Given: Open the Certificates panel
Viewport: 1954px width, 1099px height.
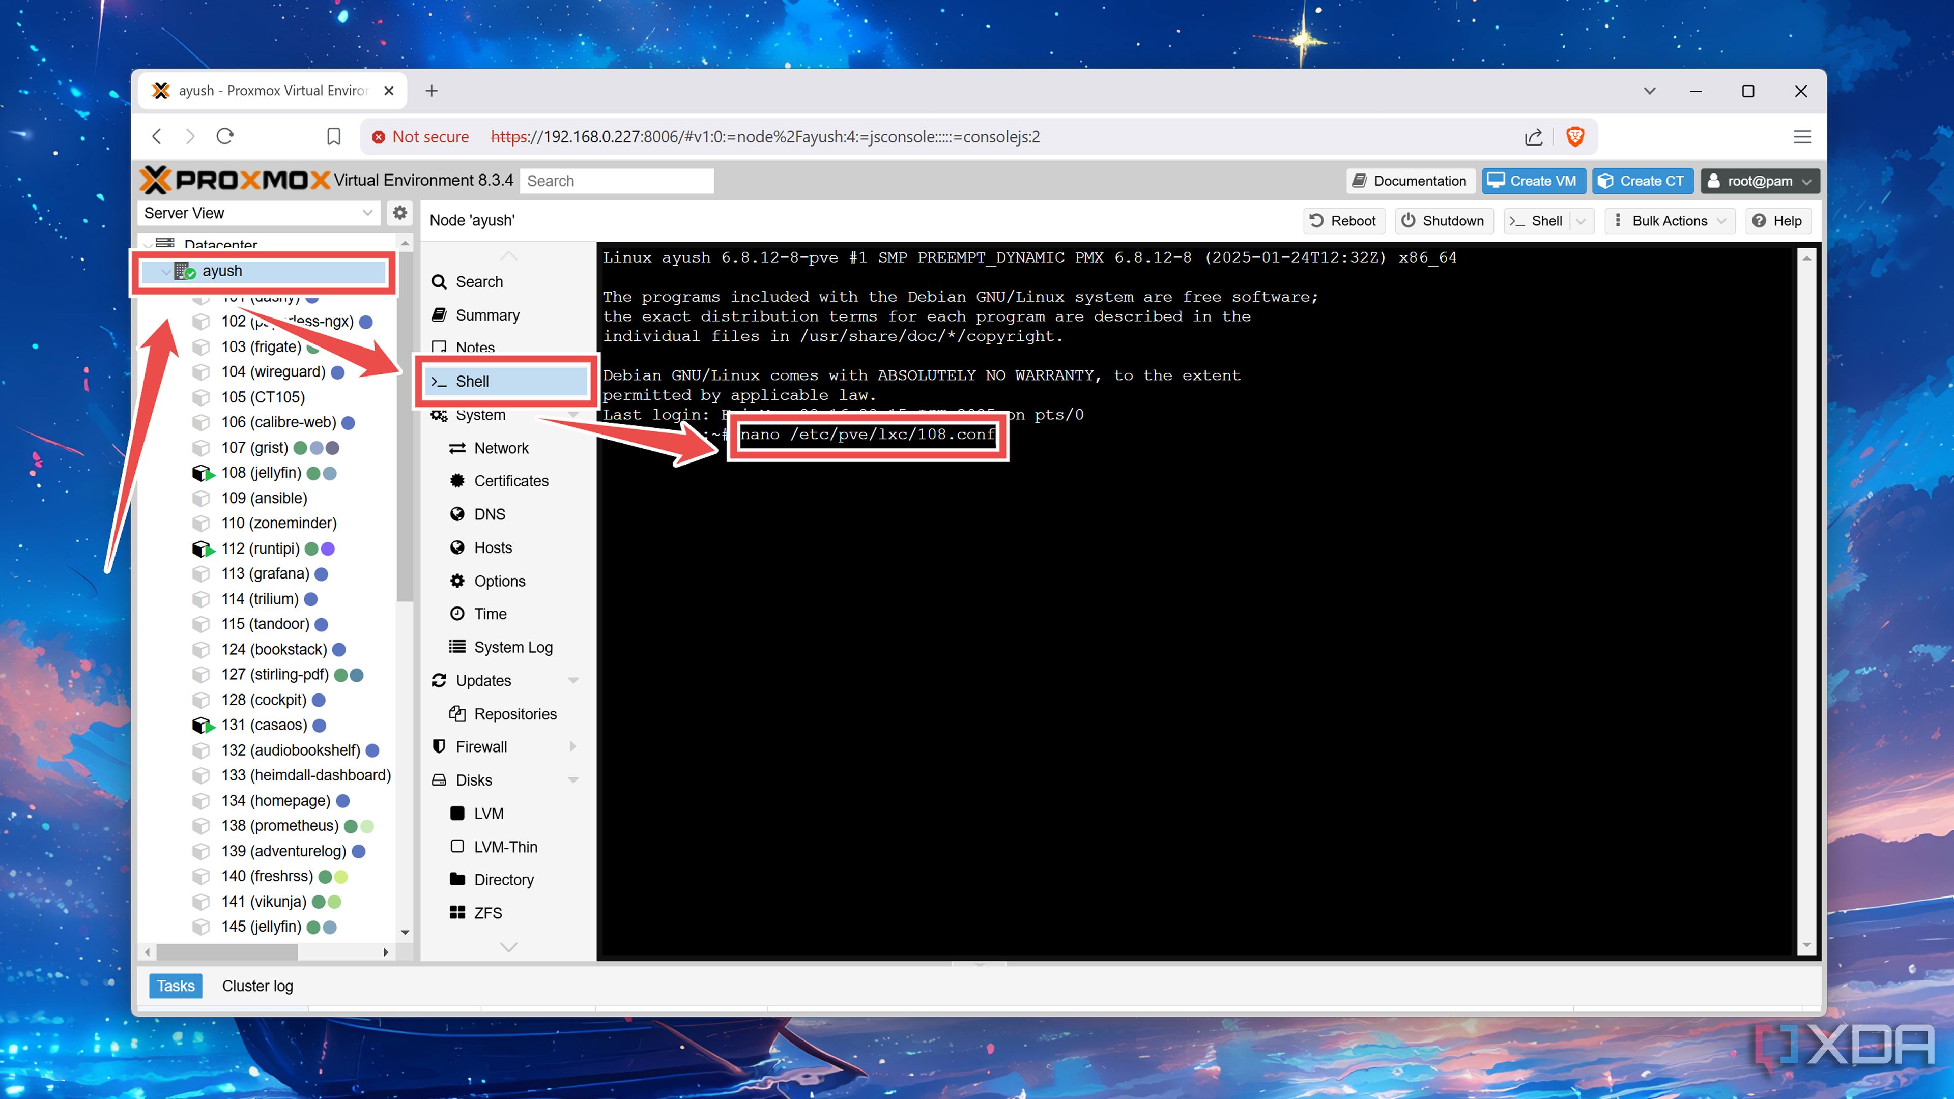Looking at the screenshot, I should pyautogui.click(x=510, y=480).
